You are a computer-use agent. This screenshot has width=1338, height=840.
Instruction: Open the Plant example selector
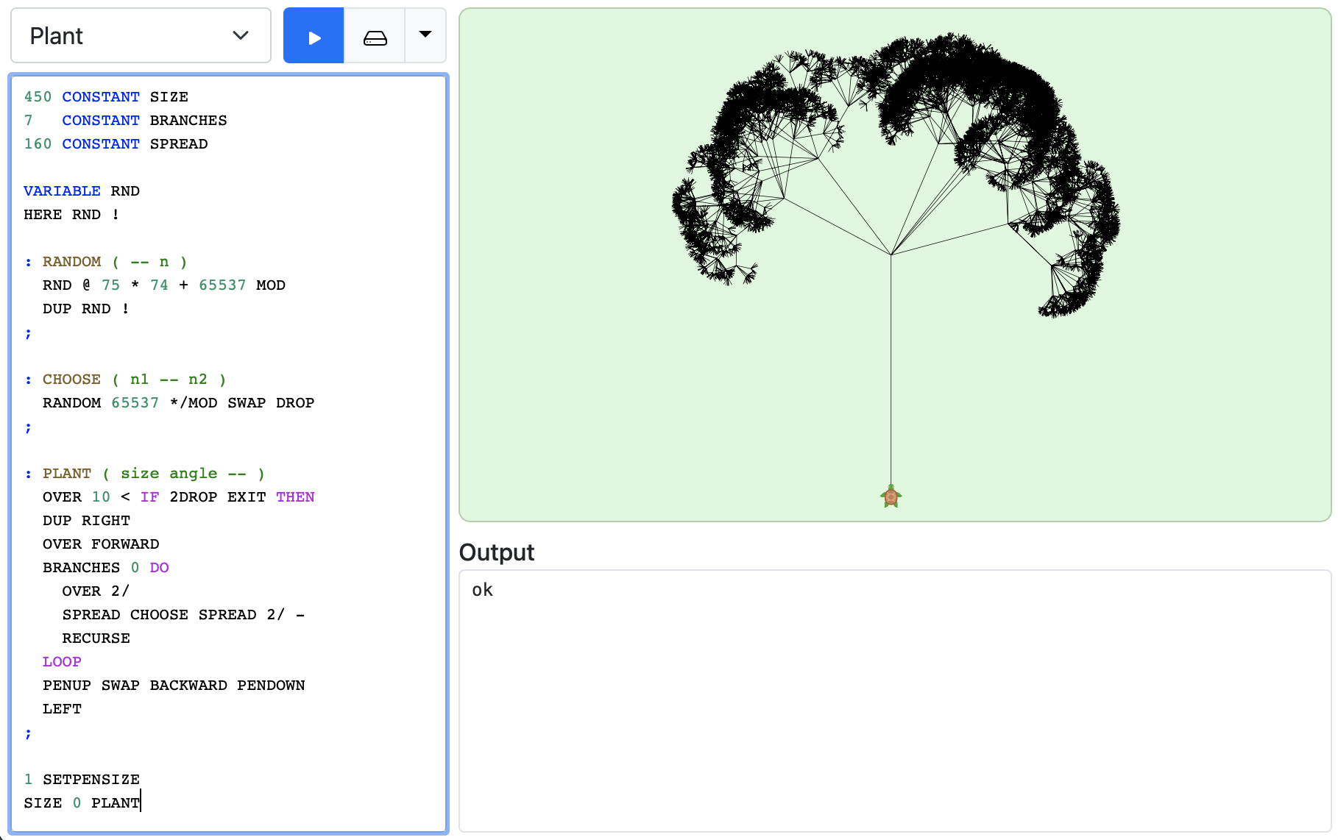(141, 36)
